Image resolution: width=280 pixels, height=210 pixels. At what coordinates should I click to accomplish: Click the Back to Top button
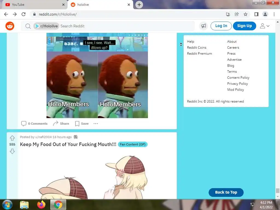[226, 192]
